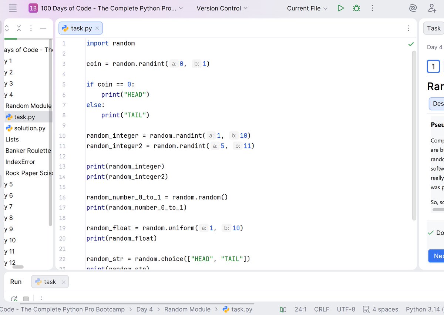Place cursor on import random line
Viewport: 444px width, 315px height.
tap(111, 43)
